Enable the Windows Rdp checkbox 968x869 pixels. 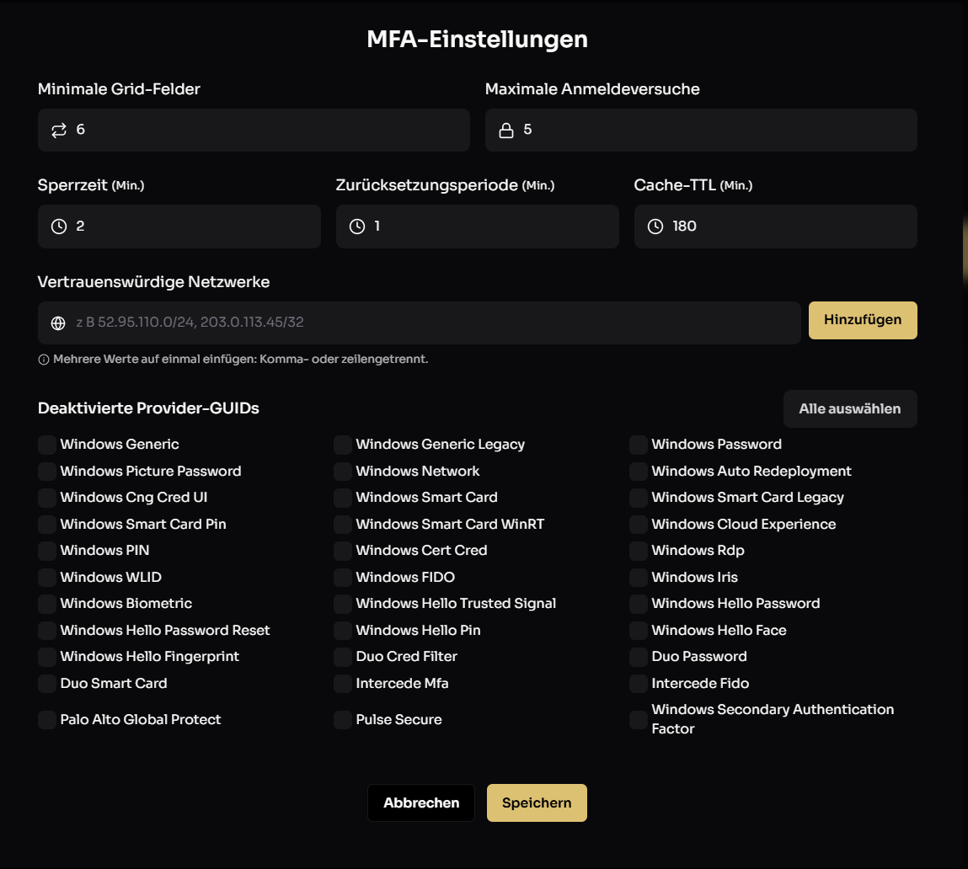639,551
